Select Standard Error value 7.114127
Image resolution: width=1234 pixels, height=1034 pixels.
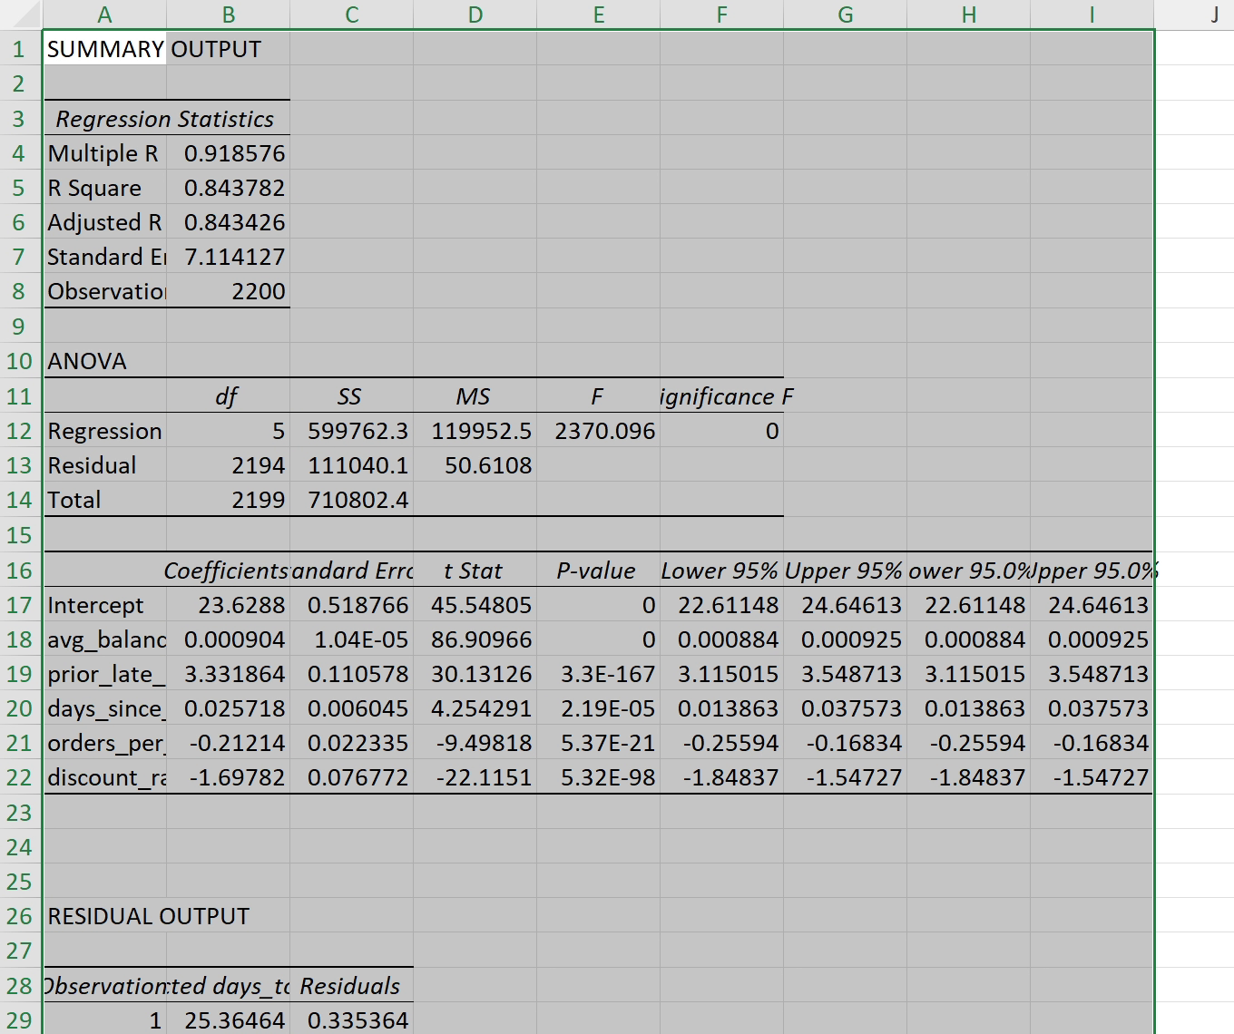pyautogui.click(x=228, y=257)
